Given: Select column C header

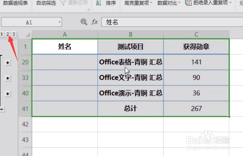Looking at the screenshot, I should (x=196, y=34).
